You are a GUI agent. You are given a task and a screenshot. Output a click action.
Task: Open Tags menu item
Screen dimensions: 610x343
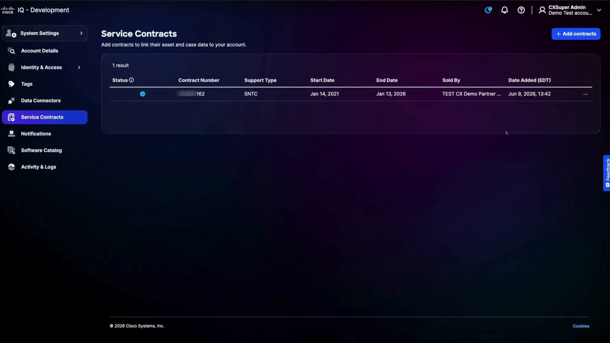coord(44,84)
